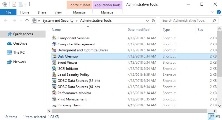Screen dimensions: 222x120
Task: Click the Disk Cleanup icon
Action: [x=54, y=56]
